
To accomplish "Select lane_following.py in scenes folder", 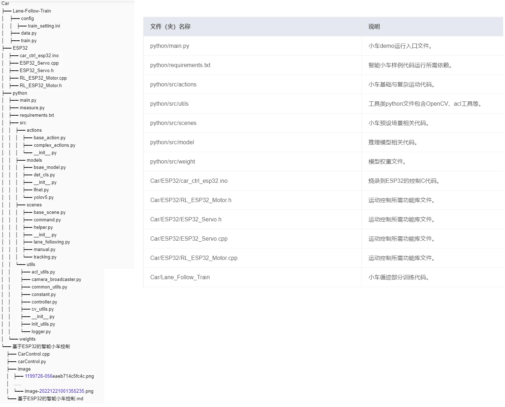I will pos(52,242).
